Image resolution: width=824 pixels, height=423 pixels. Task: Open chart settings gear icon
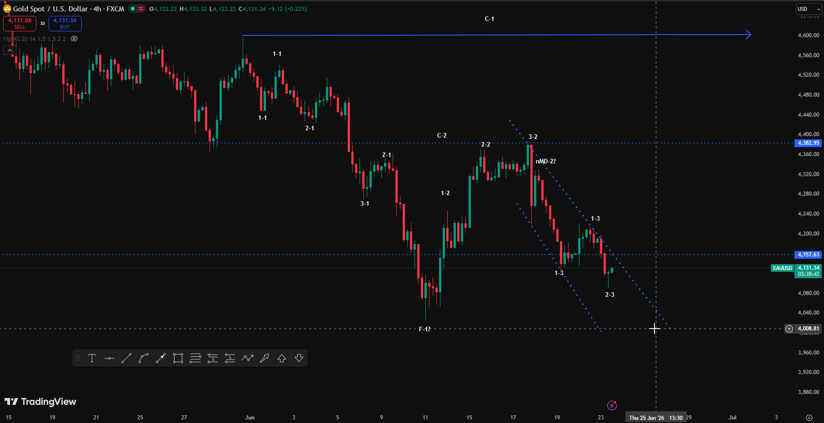pos(809,418)
